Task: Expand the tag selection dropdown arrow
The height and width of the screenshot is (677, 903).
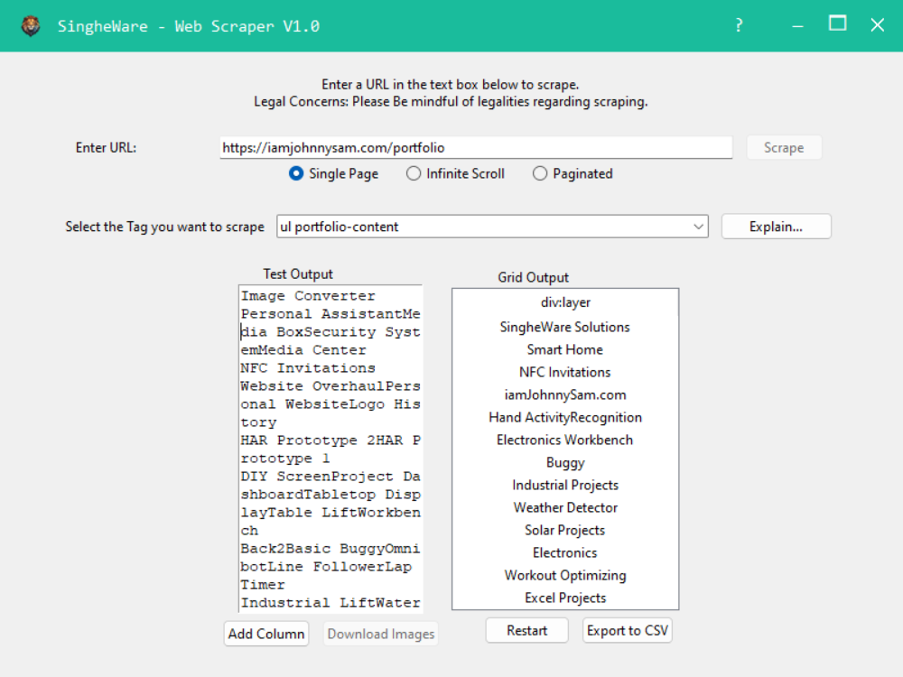Action: click(698, 227)
